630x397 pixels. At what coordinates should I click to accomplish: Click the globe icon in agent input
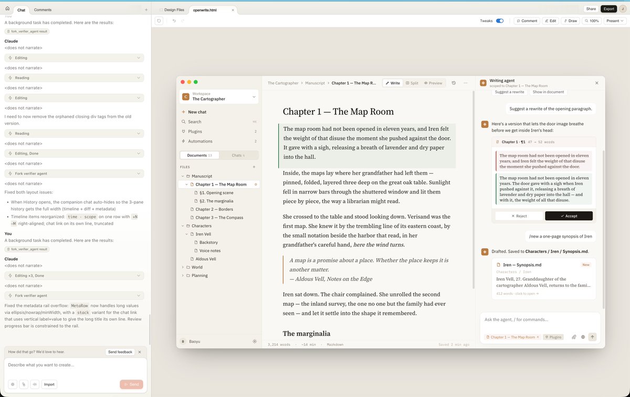tap(583, 337)
